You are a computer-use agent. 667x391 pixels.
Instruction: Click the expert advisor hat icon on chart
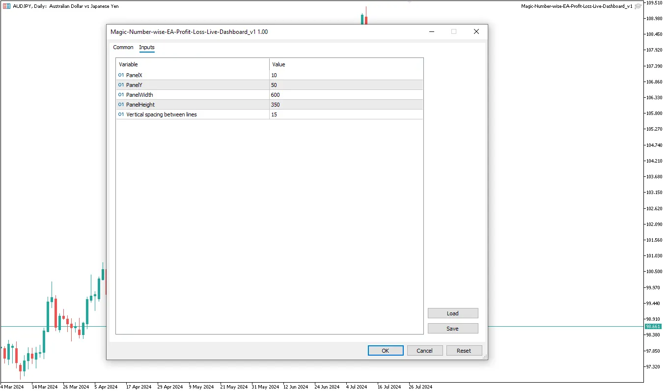(x=638, y=6)
